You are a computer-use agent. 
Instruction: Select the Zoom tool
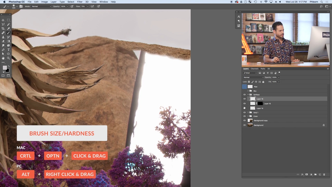[9, 58]
